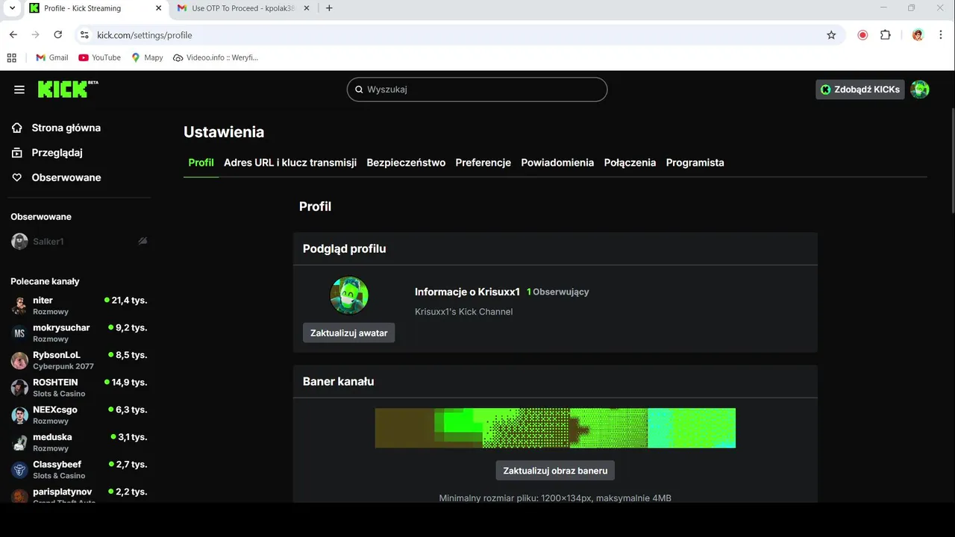The height and width of the screenshot is (537, 955).
Task: Open browser extensions puzzle icon
Action: coord(886,35)
